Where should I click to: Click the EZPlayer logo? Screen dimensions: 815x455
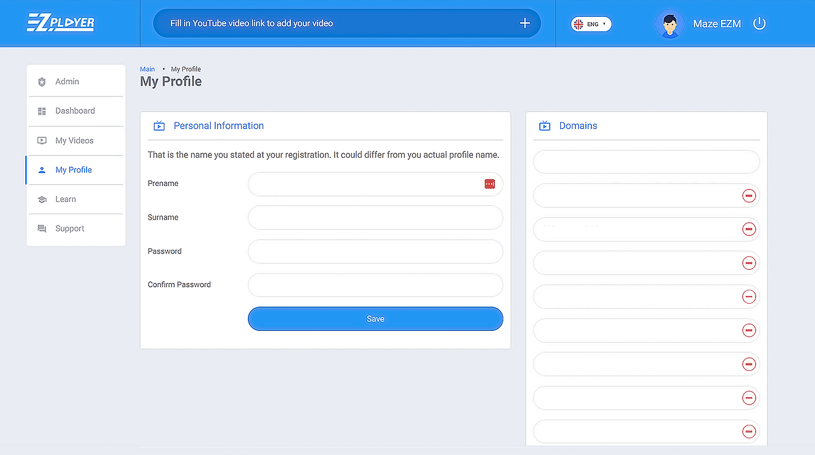pos(60,23)
